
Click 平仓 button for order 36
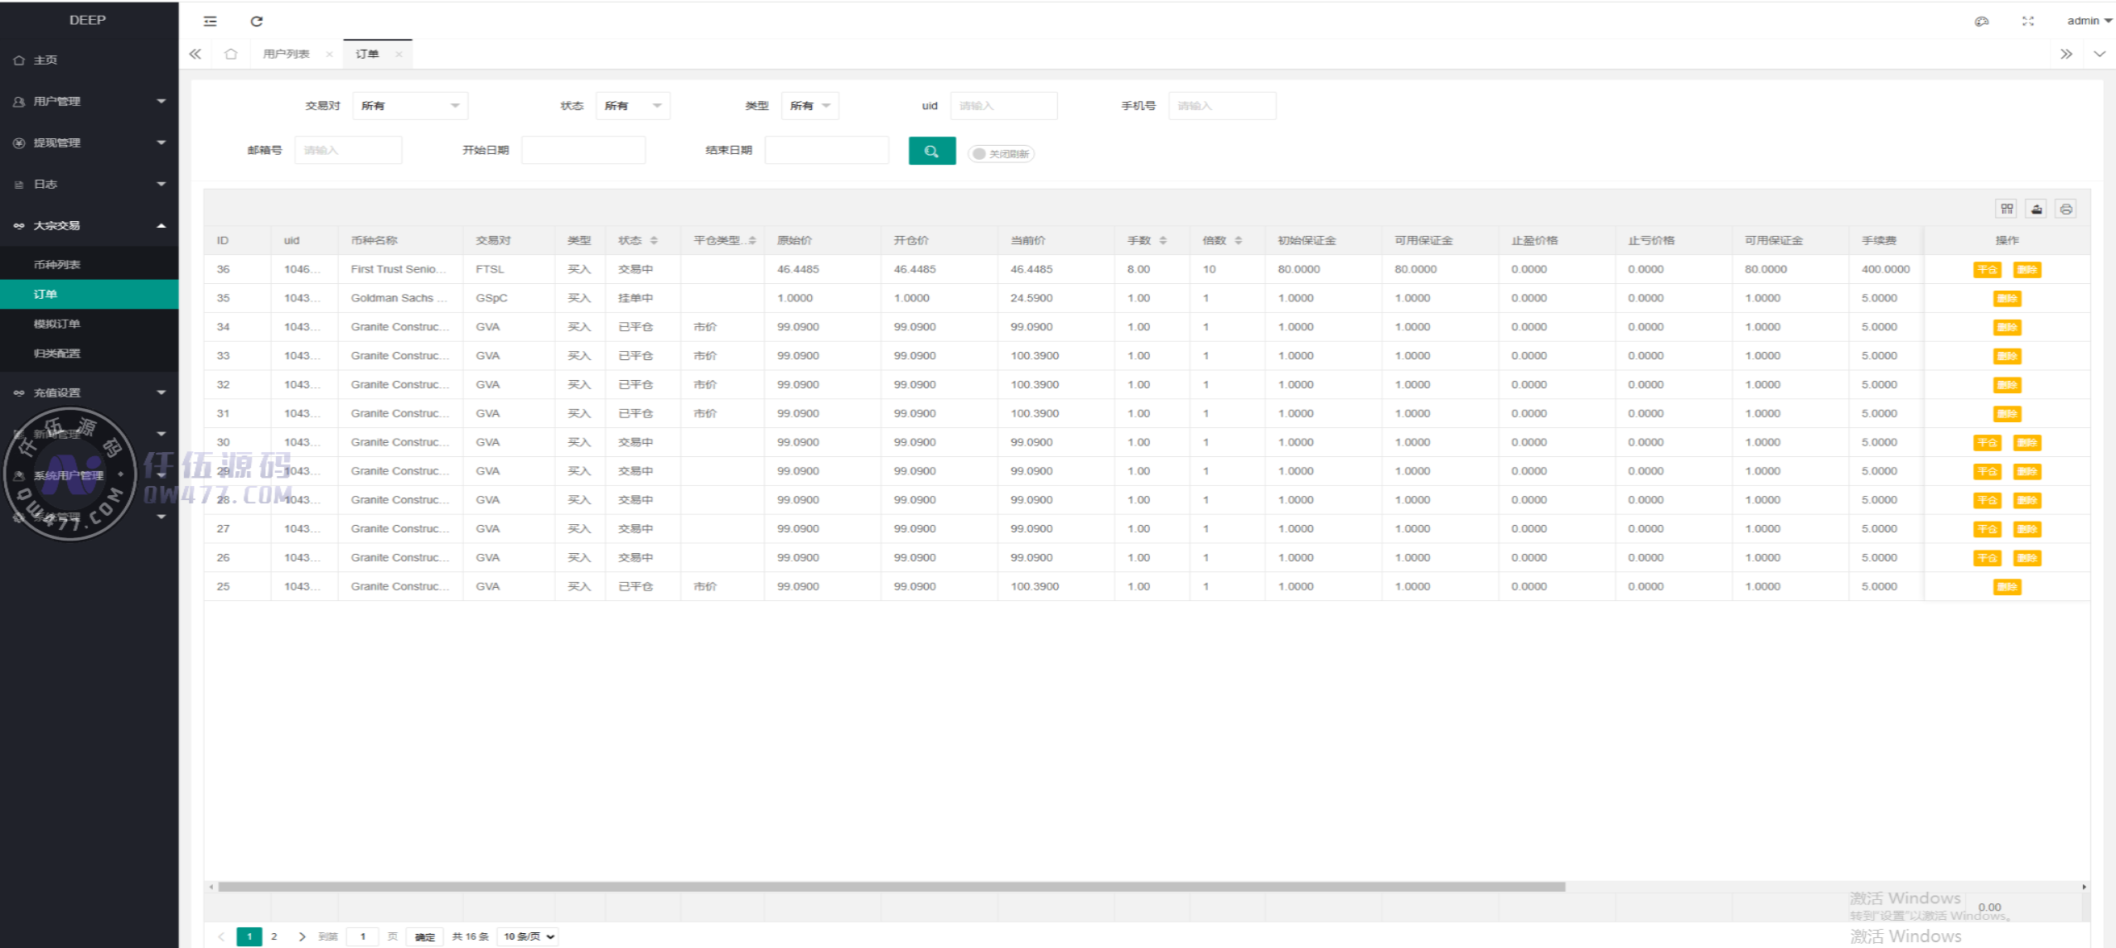point(1986,270)
